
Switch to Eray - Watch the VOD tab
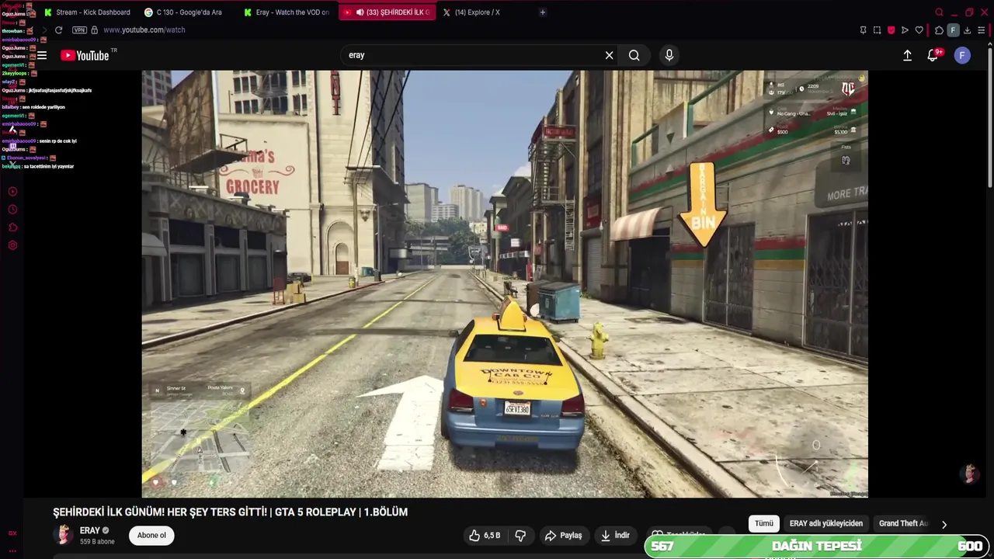pos(287,12)
